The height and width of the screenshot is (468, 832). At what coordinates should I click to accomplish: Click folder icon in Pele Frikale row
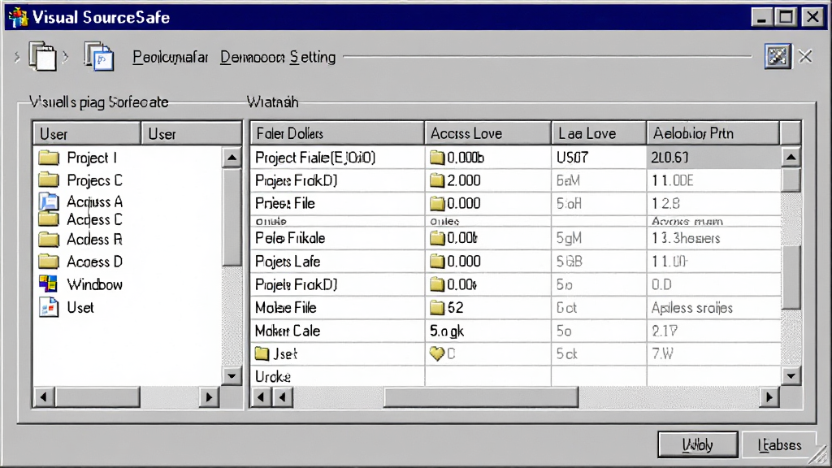pyautogui.click(x=436, y=238)
